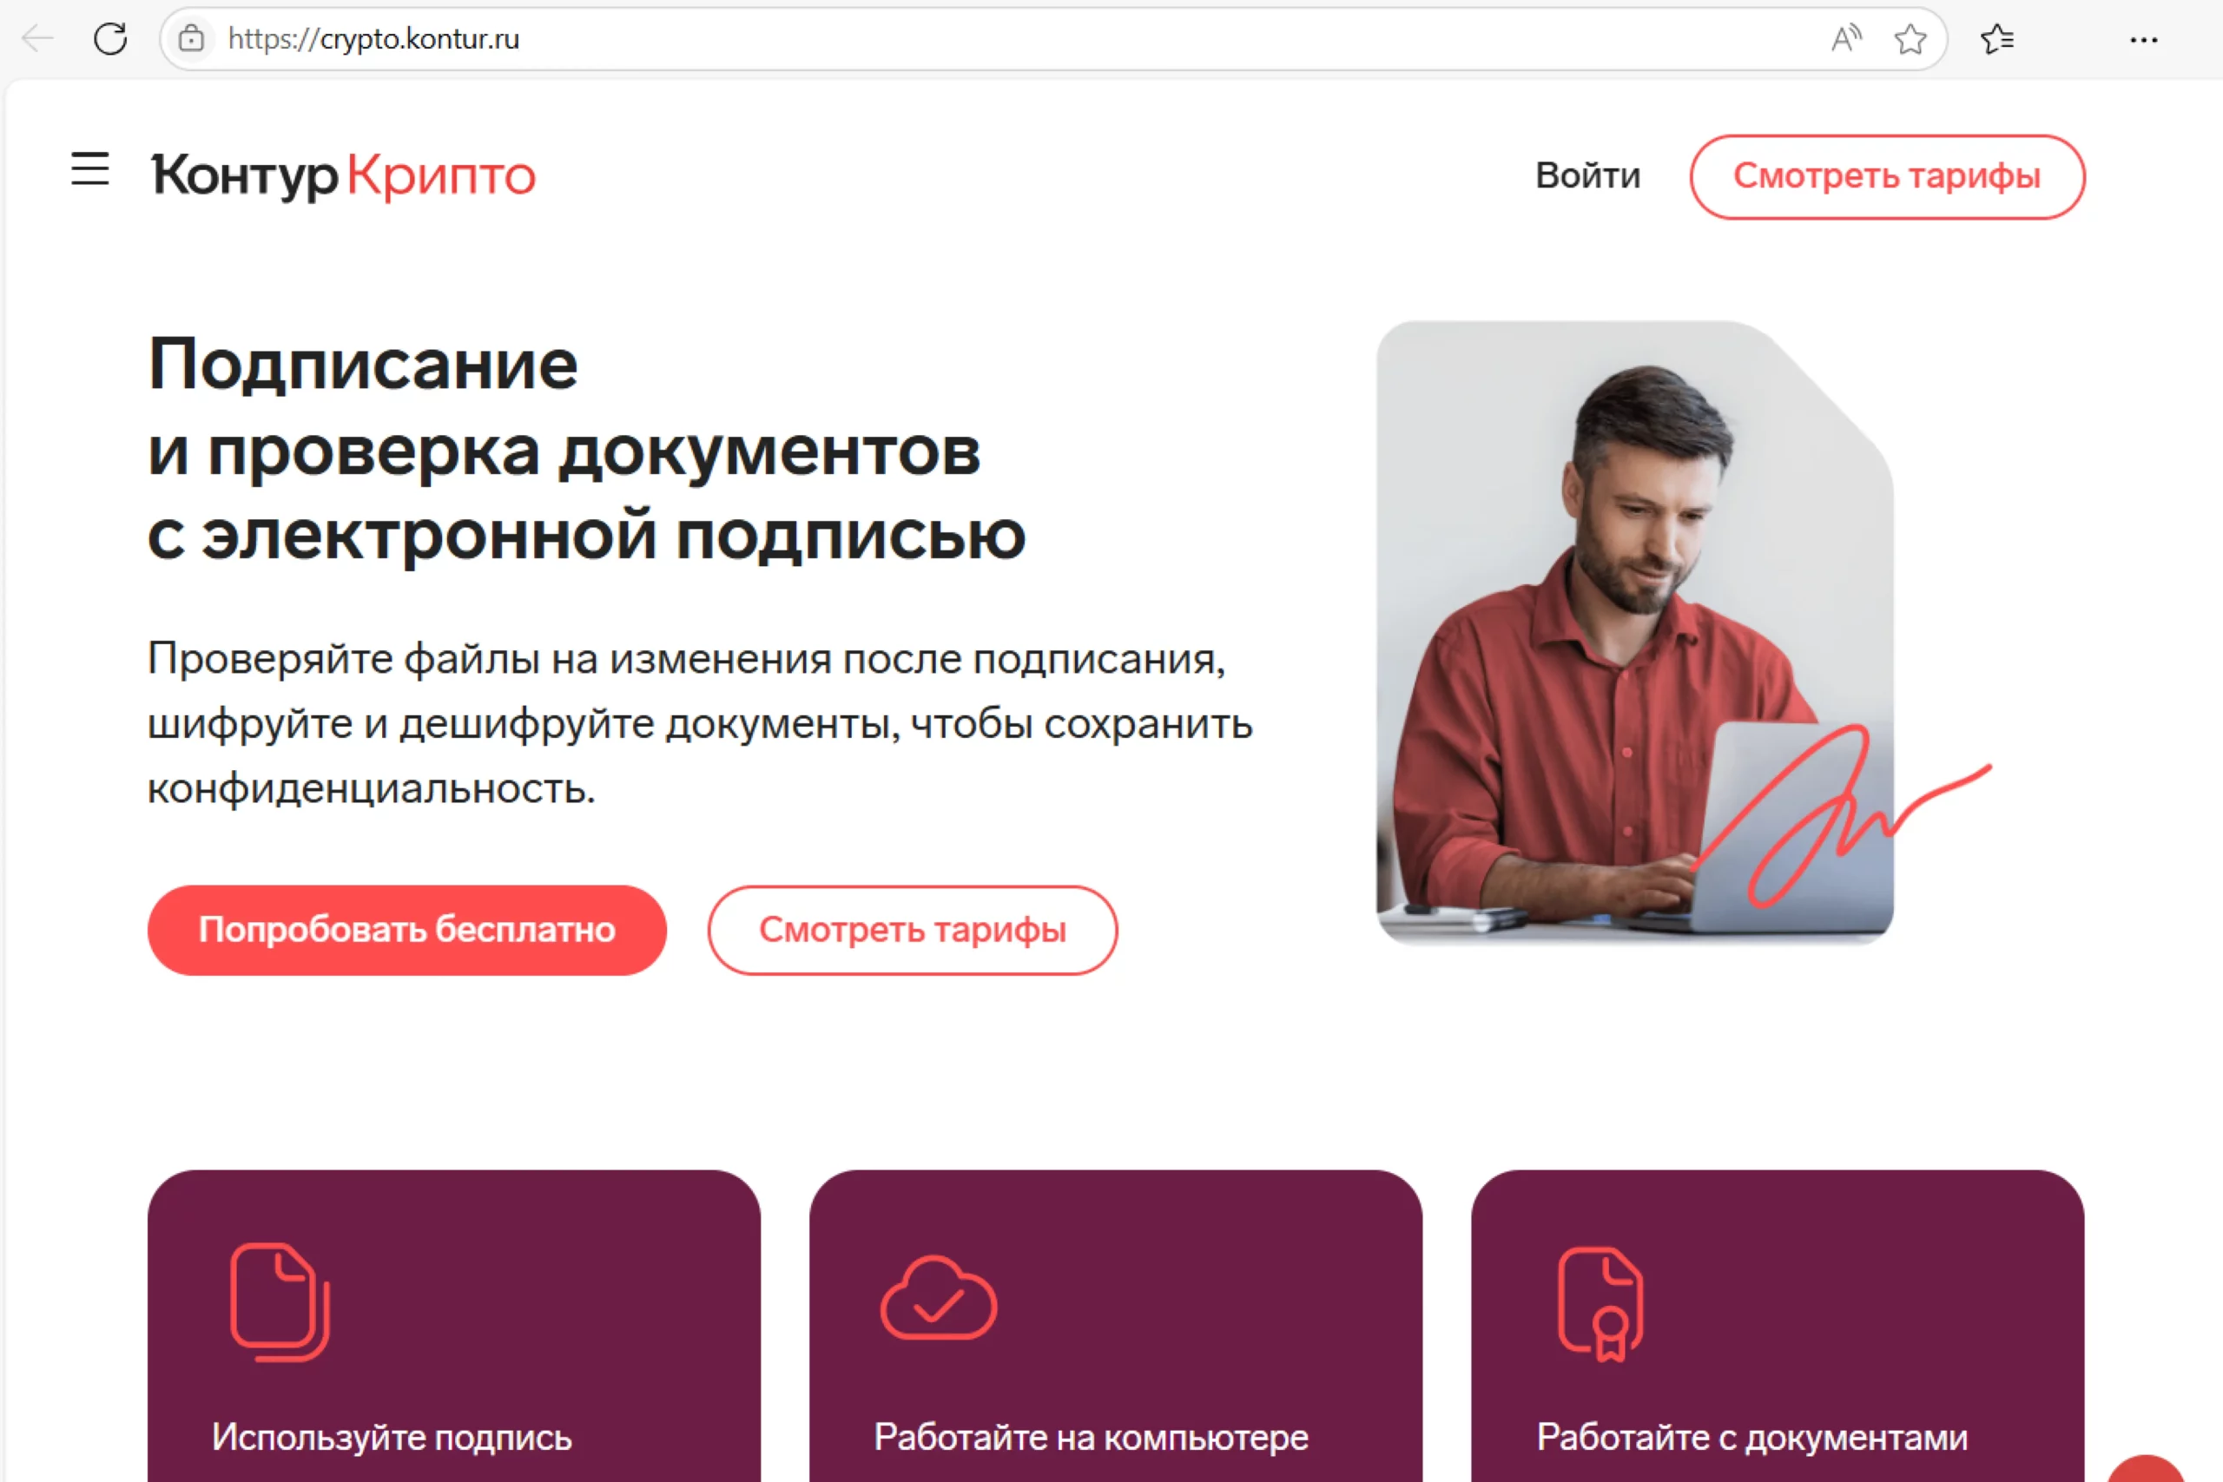The width and height of the screenshot is (2223, 1482).
Task: Click the Контур Крипто logo
Action: 343,175
